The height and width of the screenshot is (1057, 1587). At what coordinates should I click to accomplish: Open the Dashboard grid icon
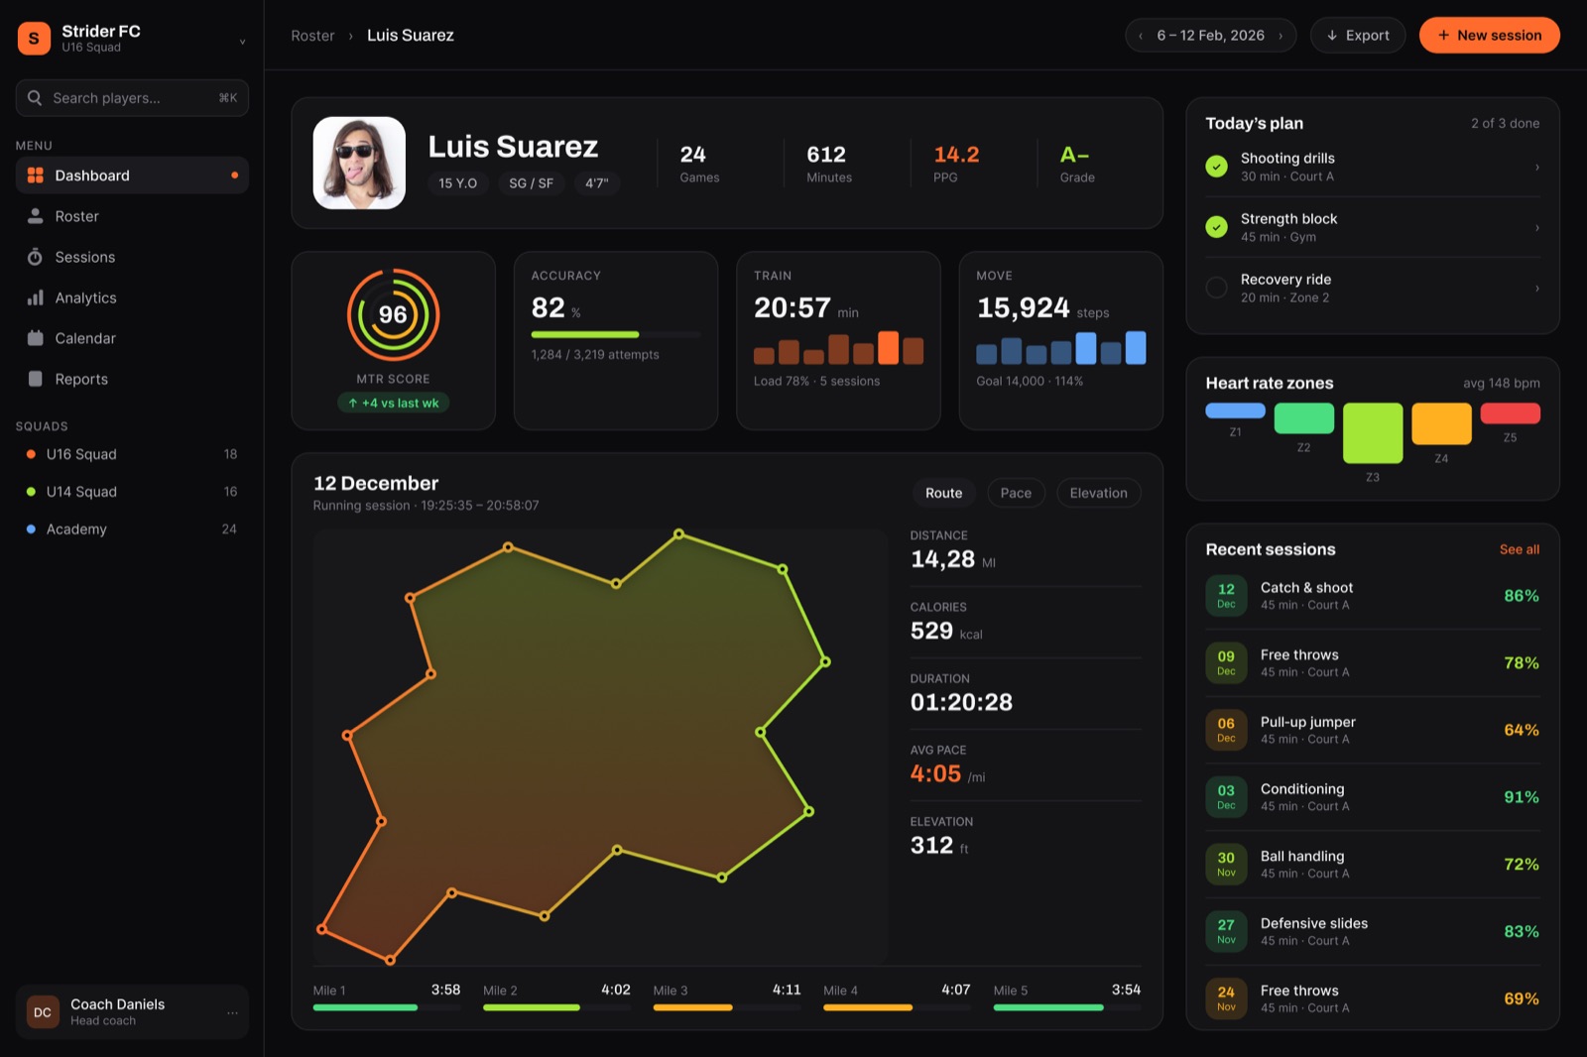pos(36,176)
